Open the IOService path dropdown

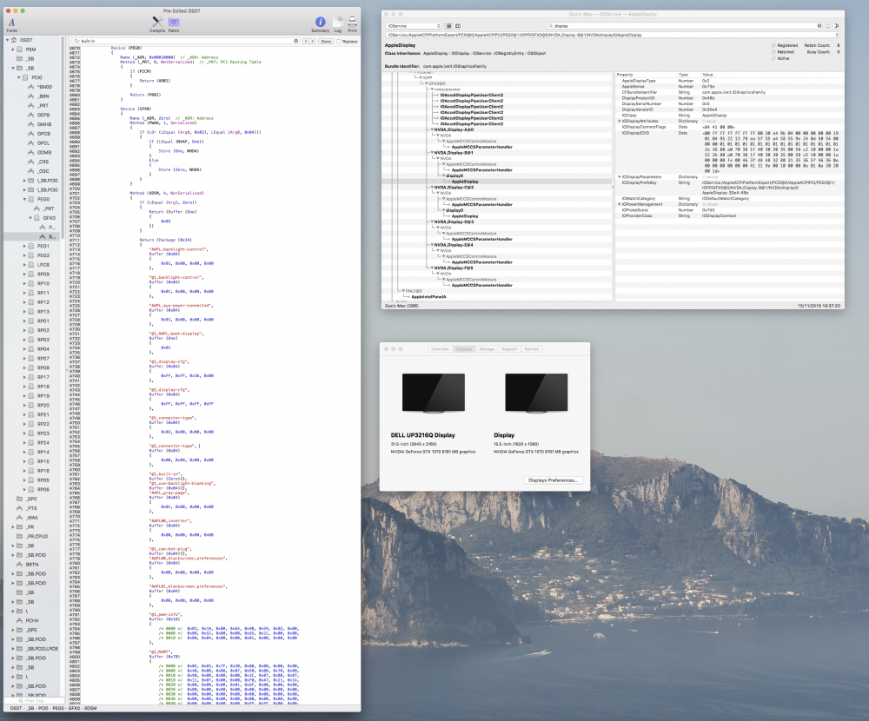[613, 35]
